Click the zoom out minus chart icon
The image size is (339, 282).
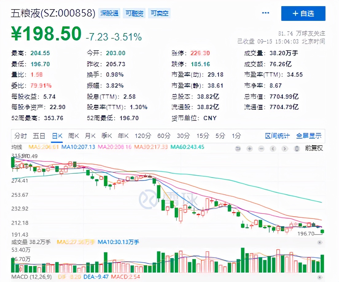point(261,148)
